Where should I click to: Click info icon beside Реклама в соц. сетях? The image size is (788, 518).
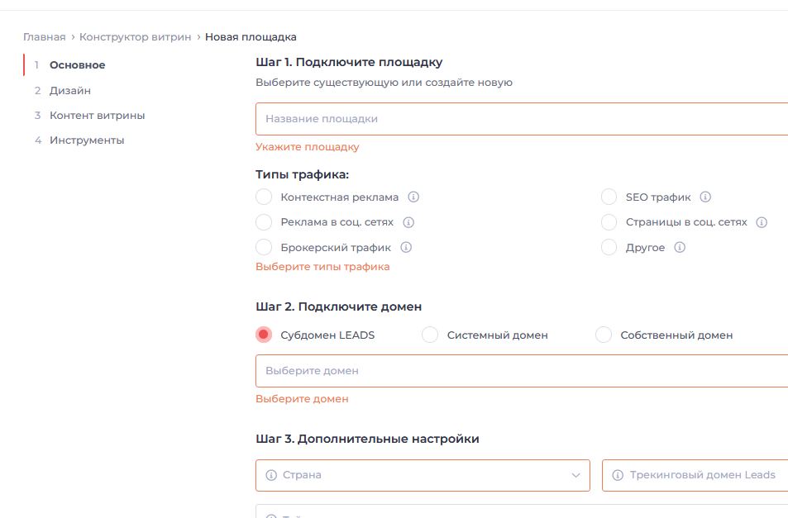click(408, 222)
